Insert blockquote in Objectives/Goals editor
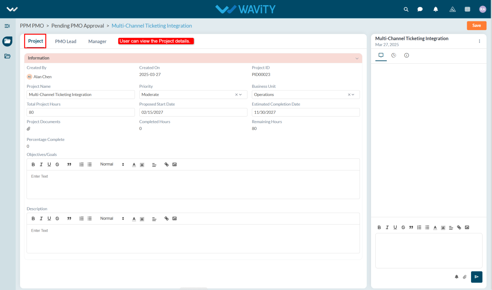492x290 pixels. point(69,164)
